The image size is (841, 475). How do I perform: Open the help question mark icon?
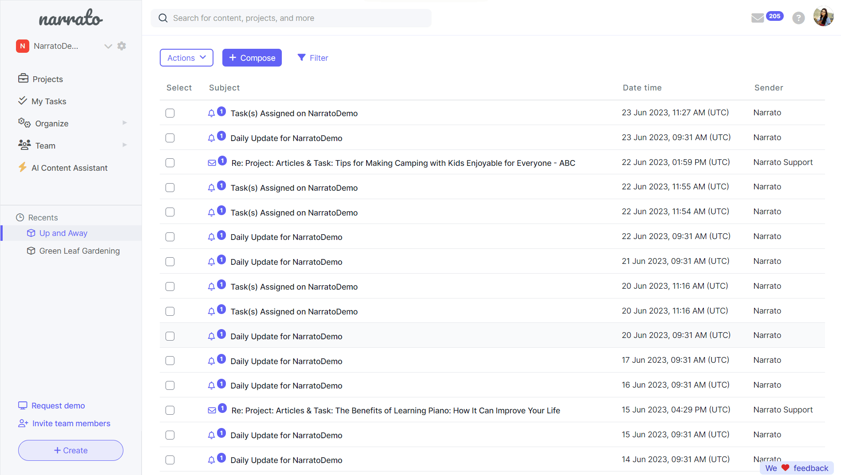click(798, 18)
